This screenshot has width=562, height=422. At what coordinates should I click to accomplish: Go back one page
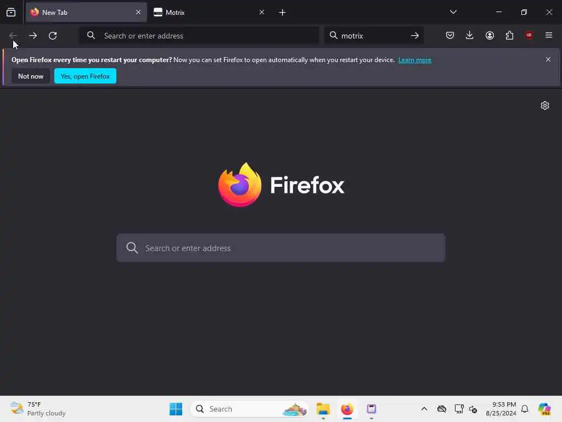[13, 36]
